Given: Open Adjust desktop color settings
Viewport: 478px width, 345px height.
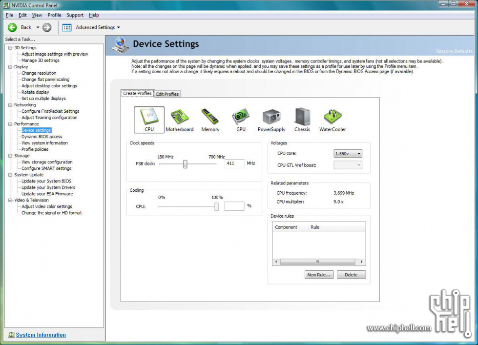Looking at the screenshot, I should point(49,86).
